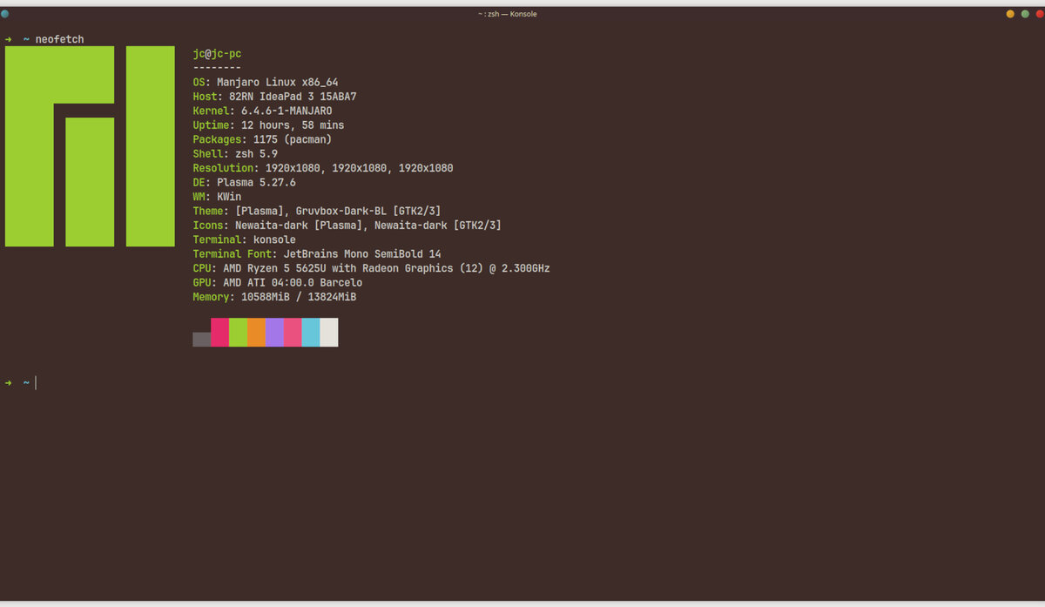Click the "OS: Manjaro Linux x86_64" line
Viewport: 1045px width, 607px height.
click(x=266, y=82)
